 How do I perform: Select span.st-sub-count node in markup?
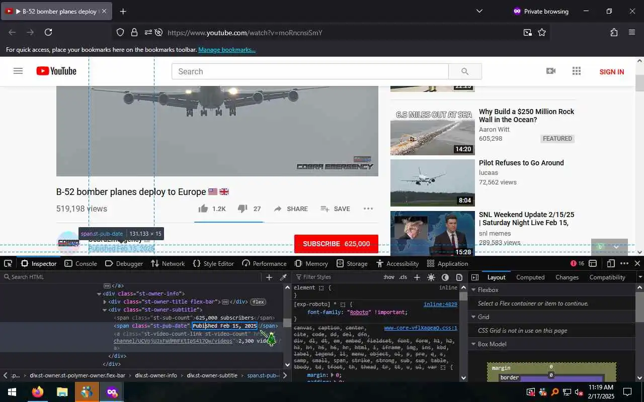point(194,318)
